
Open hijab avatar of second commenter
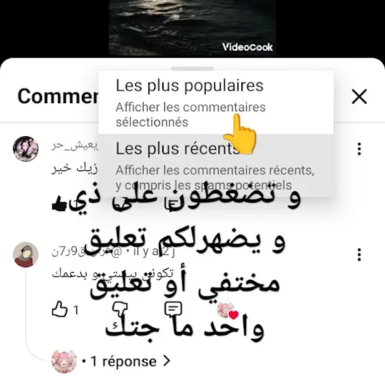coord(25,254)
